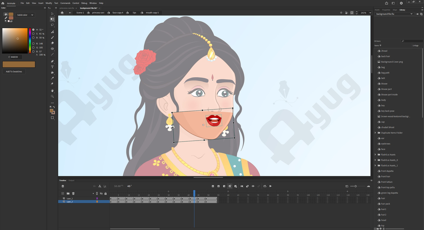Select the Saturation radio button
The image size is (424, 230).
click(33, 34)
